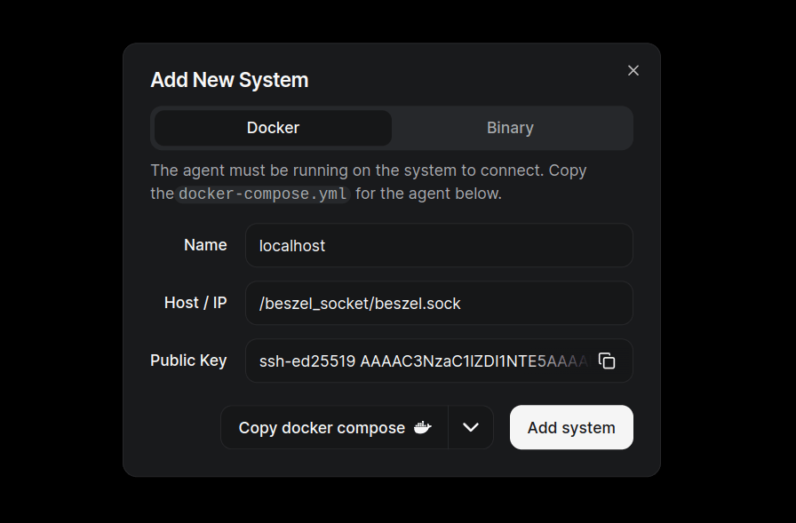Viewport: 796px width, 523px height.
Task: Expand the chevron beside Copy docker compose
Action: 471,427
